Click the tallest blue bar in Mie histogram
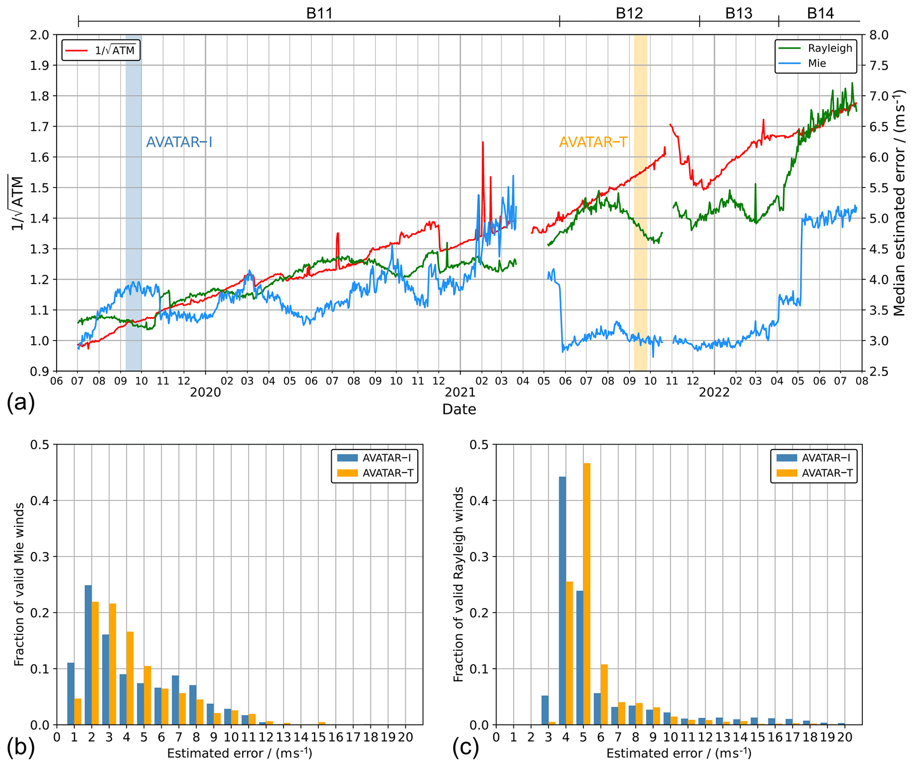The width and height of the screenshot is (914, 767). (x=88, y=655)
